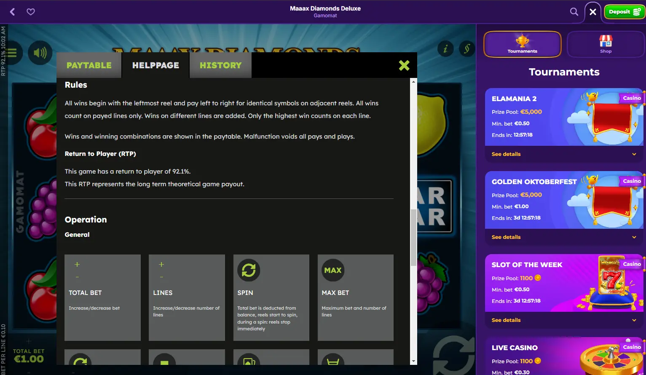Click the scrollbar down arrow
The width and height of the screenshot is (646, 375).
[413, 361]
